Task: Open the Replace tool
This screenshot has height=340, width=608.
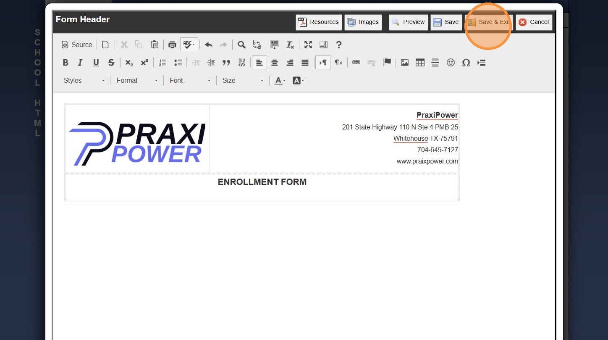Action: click(257, 45)
